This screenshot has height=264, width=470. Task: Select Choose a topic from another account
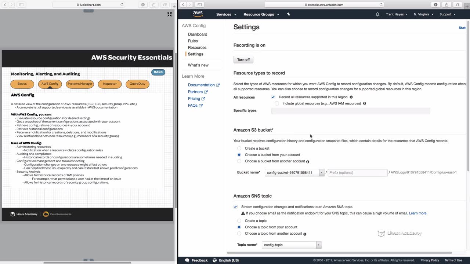[239, 234]
